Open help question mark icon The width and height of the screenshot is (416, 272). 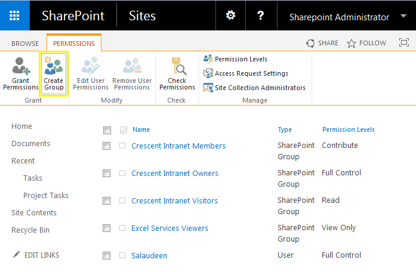260,16
